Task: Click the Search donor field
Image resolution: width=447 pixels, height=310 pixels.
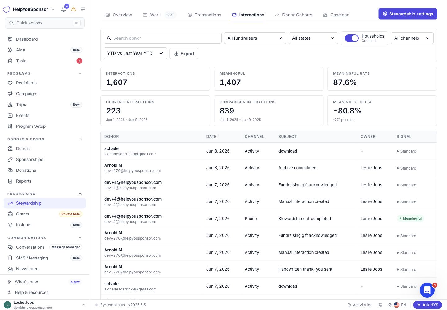Action: point(163,38)
